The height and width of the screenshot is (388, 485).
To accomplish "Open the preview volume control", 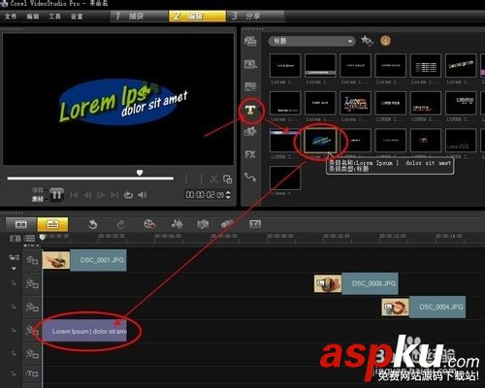I will pyautogui.click(x=143, y=195).
